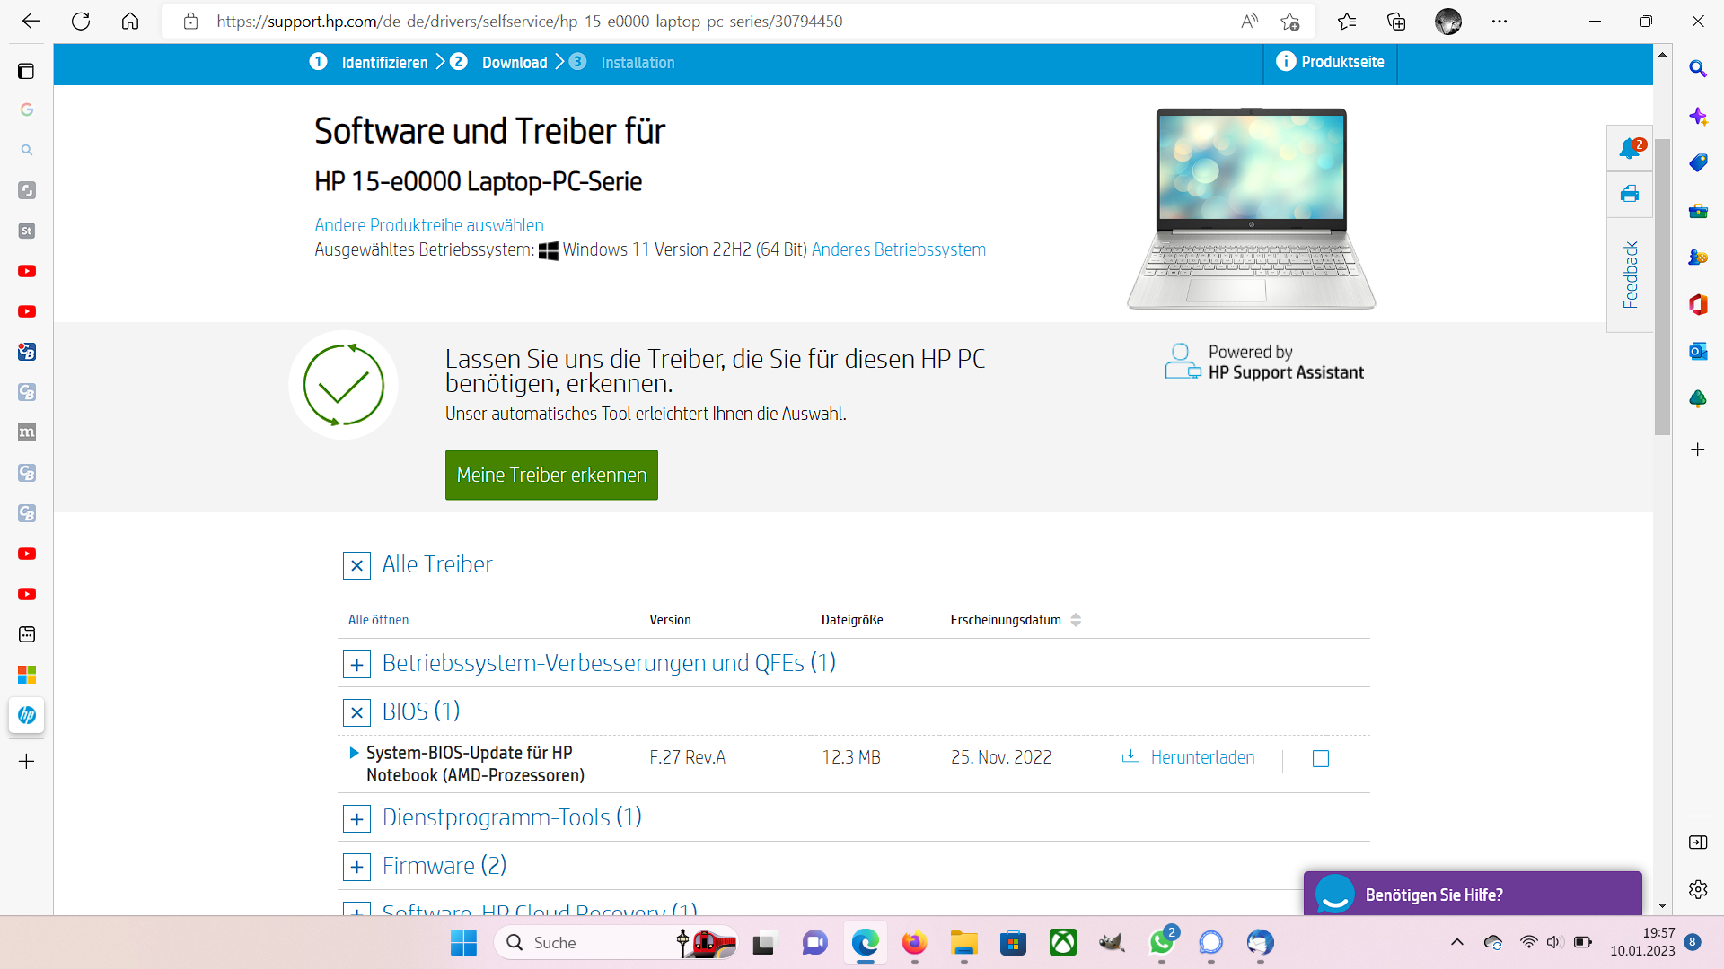Expand Betriebssystem-Verbesserungen und QFEs category
1724x969 pixels.
356,665
